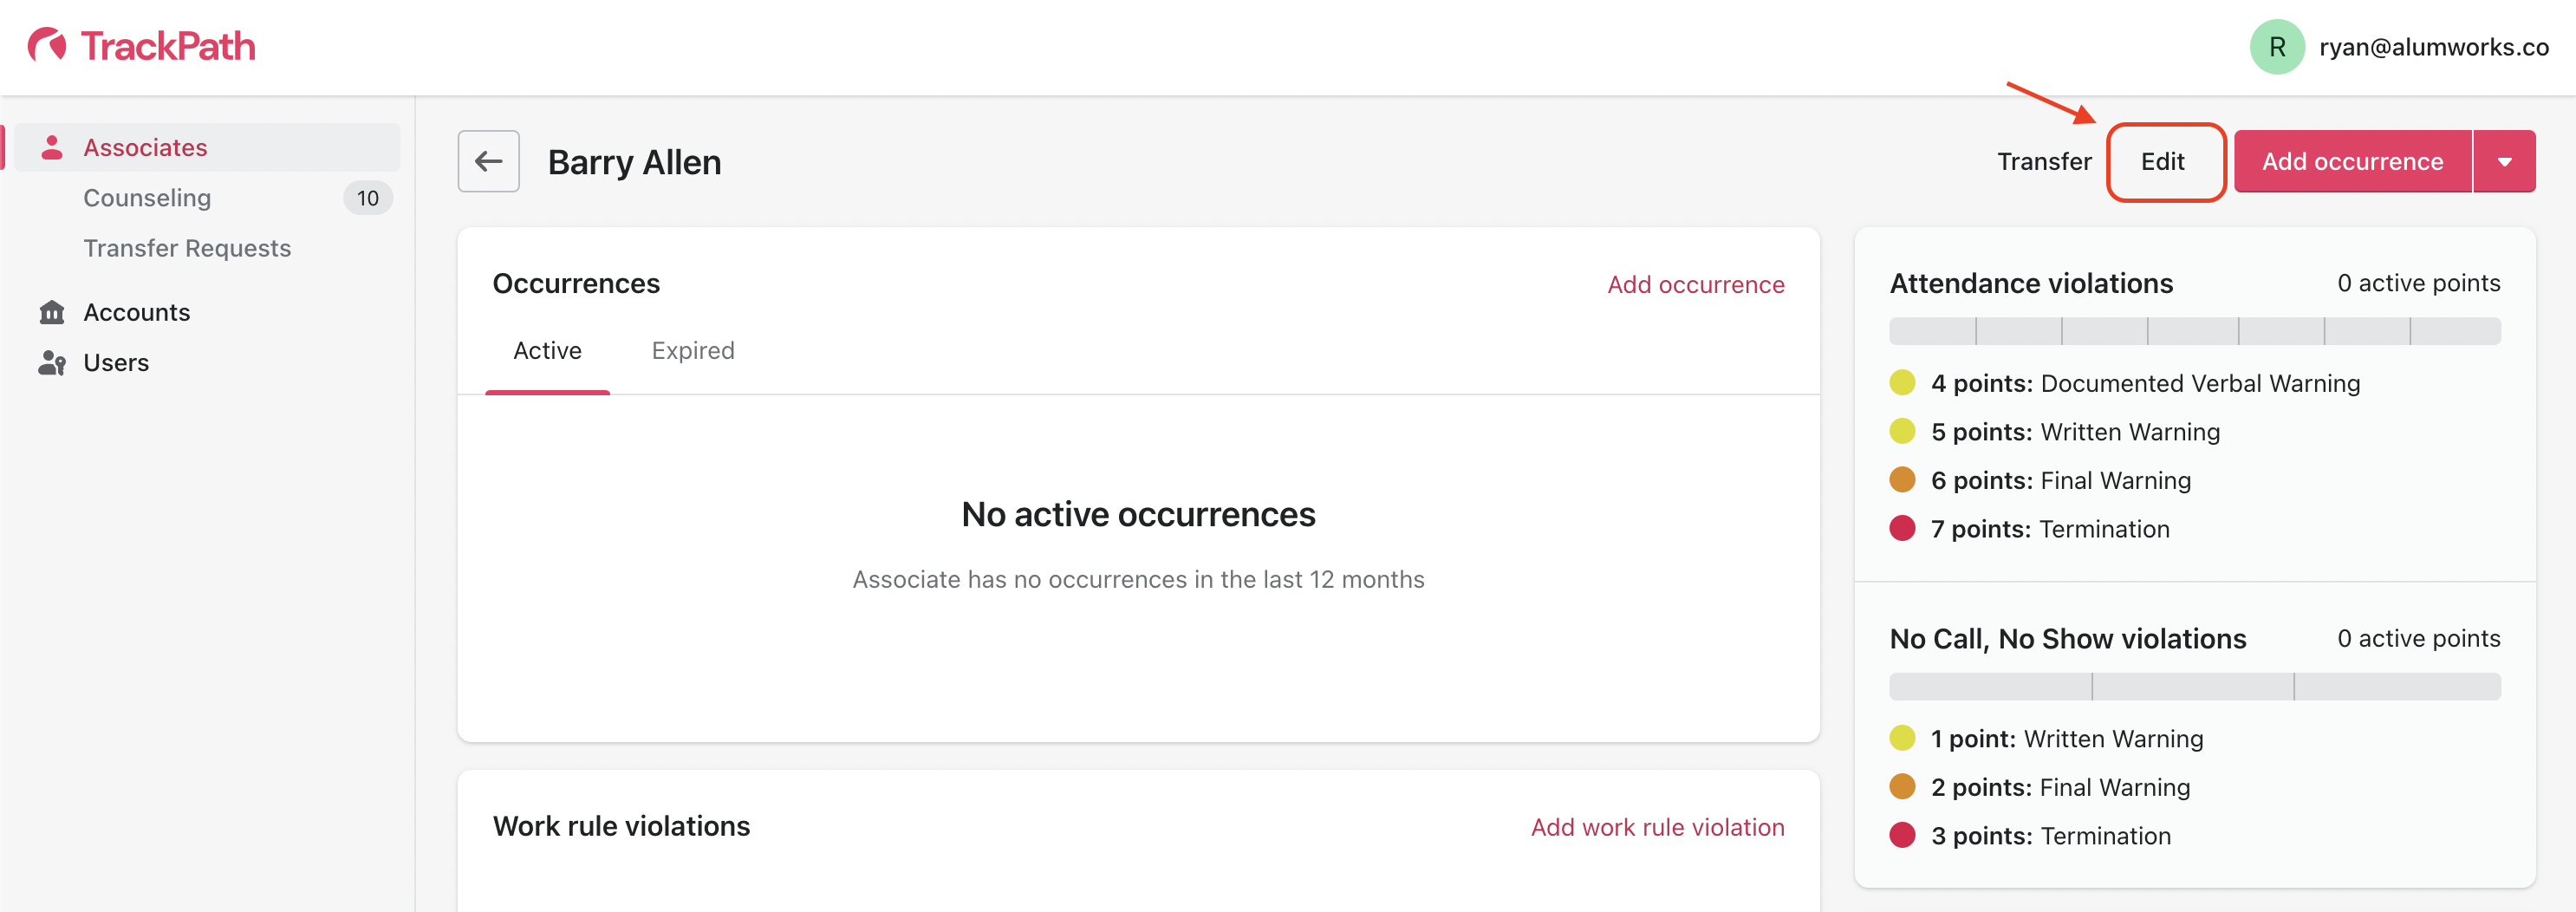Click the TrackPath logo icon

pyautogui.click(x=47, y=45)
